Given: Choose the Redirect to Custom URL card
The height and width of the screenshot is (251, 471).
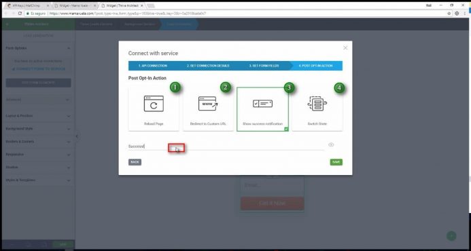Looking at the screenshot, I should coord(208,109).
